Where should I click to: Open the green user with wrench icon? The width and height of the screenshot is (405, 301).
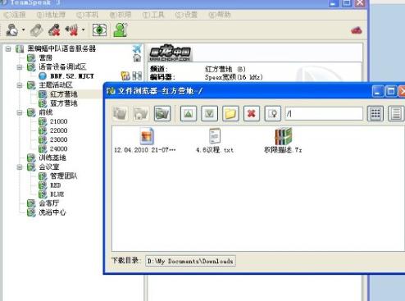coord(121,30)
